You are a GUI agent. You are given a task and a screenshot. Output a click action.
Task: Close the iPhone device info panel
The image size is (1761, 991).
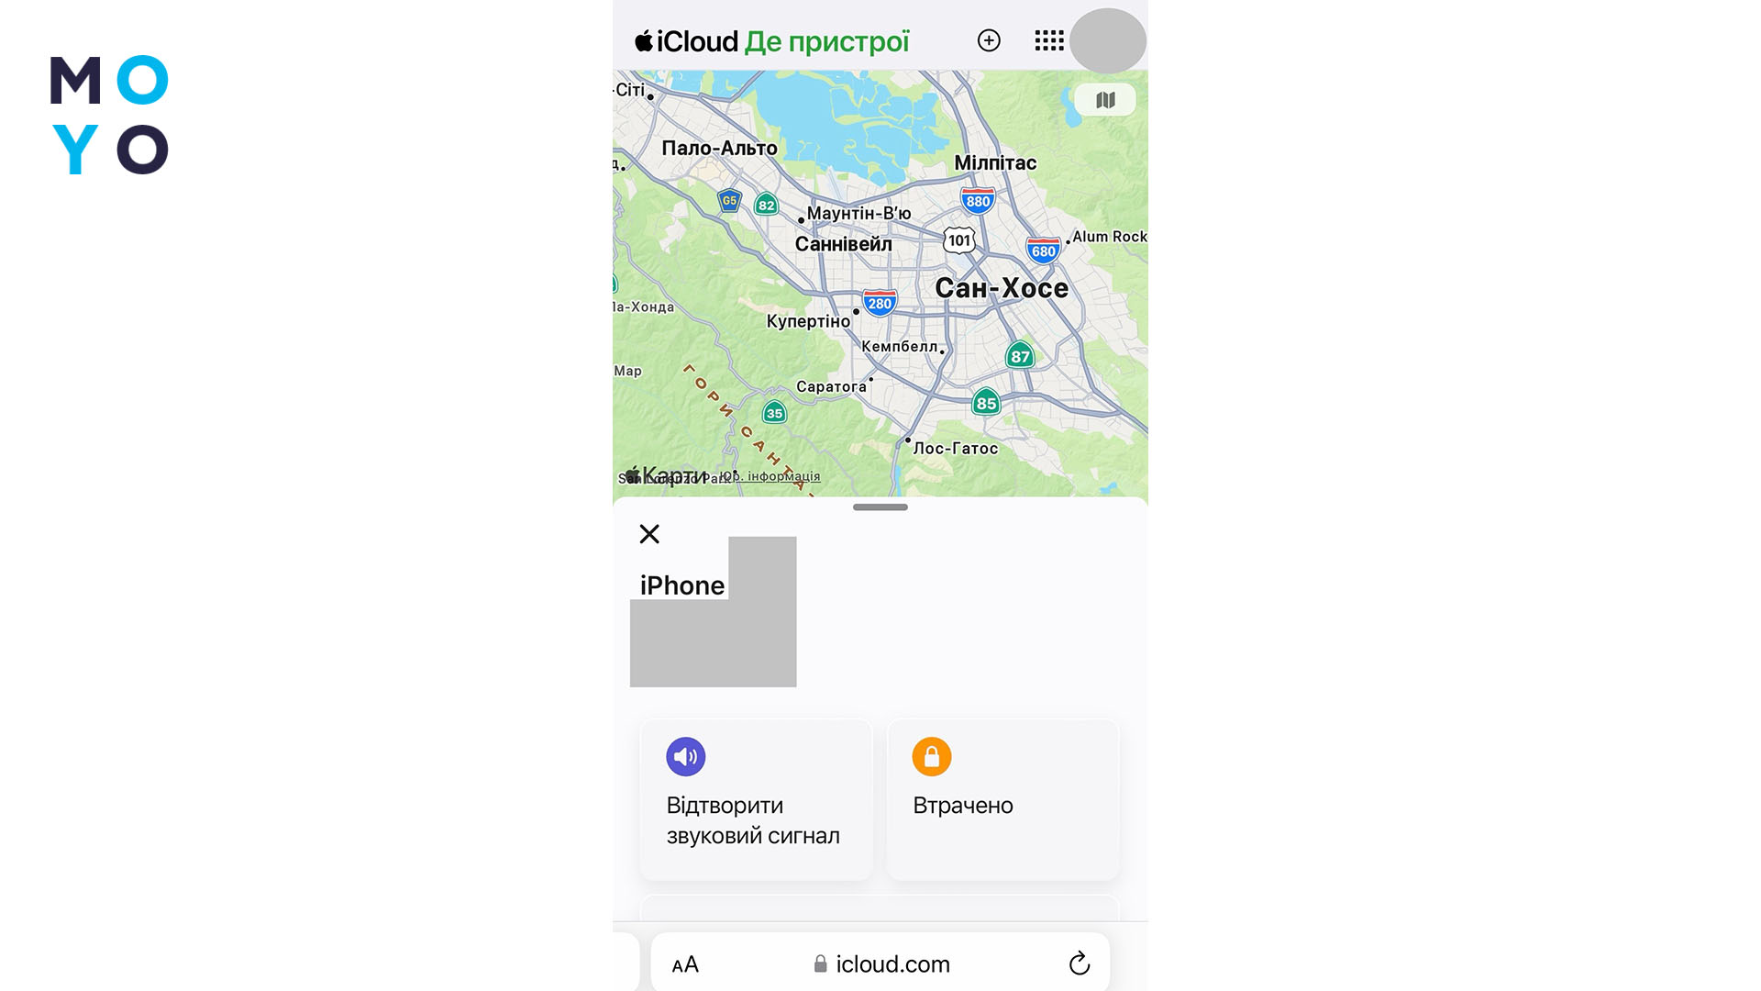point(649,534)
